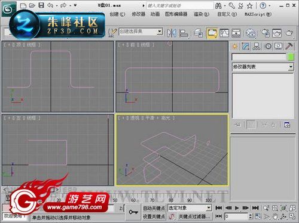The image size is (299, 223).
Task: Open the Layer Manager icon
Action: pyautogui.click(x=199, y=33)
